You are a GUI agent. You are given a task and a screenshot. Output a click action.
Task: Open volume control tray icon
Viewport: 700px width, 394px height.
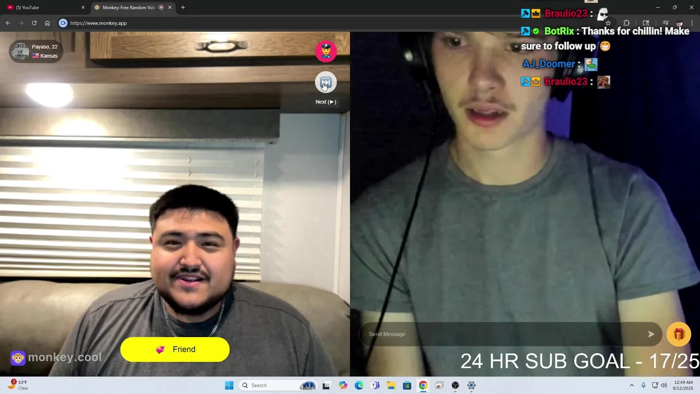pyautogui.click(x=664, y=386)
